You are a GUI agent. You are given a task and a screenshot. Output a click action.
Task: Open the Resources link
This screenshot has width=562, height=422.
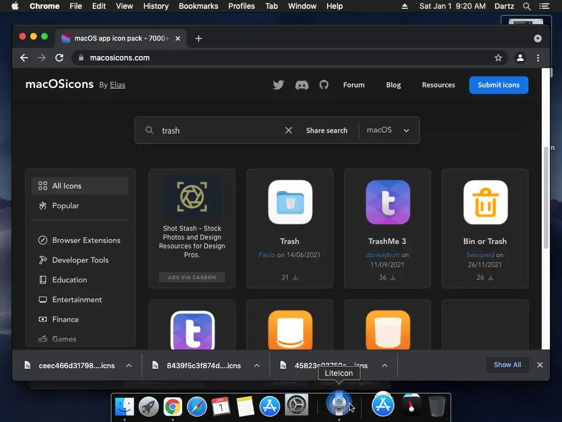(x=439, y=85)
